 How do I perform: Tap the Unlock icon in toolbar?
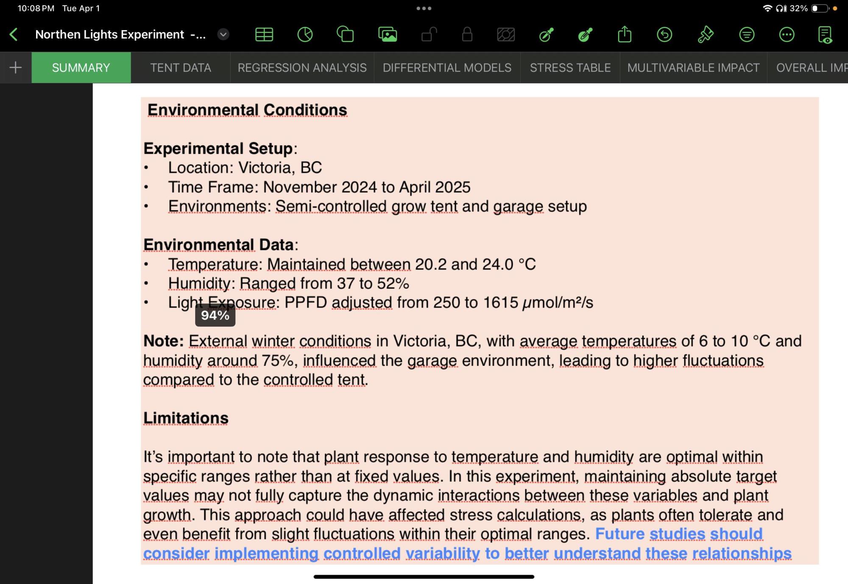(x=429, y=34)
